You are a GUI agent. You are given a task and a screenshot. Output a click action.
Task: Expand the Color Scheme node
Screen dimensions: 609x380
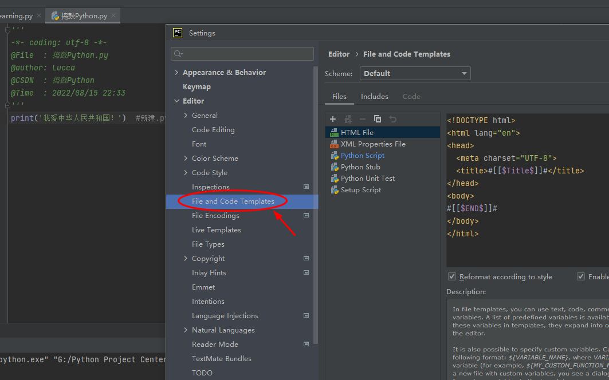click(x=186, y=158)
